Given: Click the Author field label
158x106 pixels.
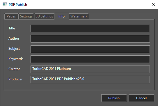Looking at the screenshot, I should [x=14, y=38].
